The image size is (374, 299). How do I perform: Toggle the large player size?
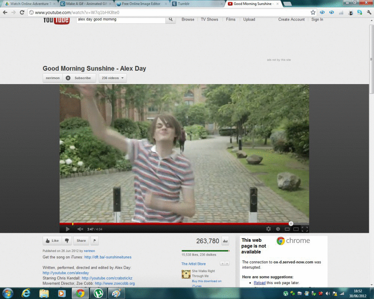[x=296, y=229]
